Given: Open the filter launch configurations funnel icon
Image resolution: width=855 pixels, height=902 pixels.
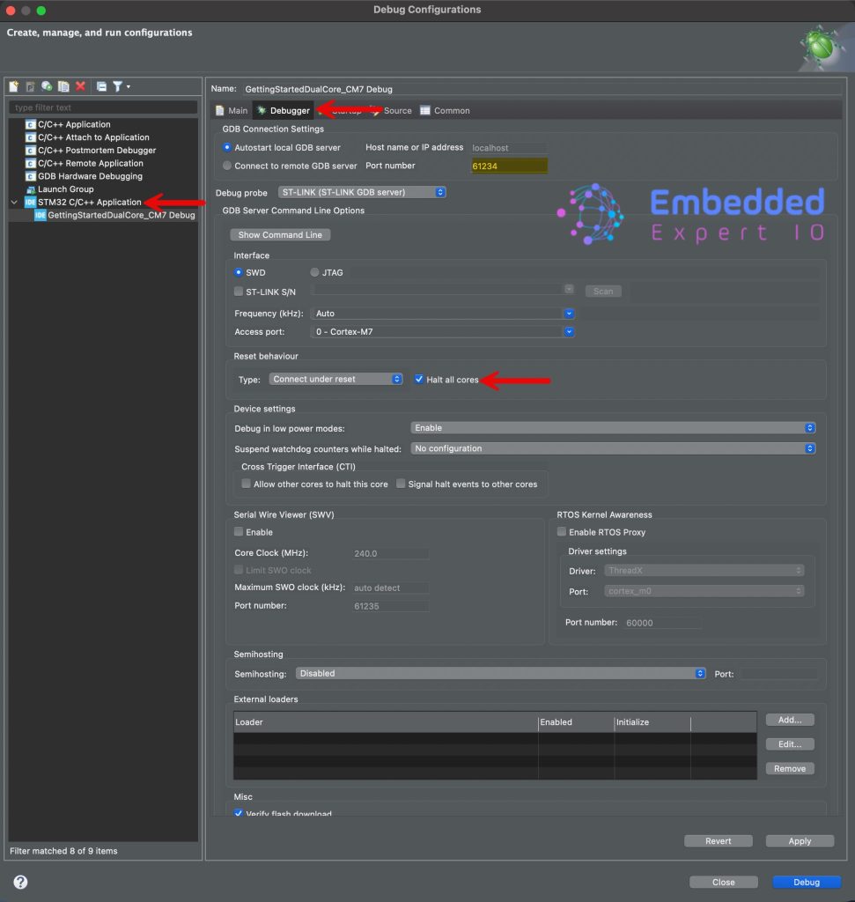Looking at the screenshot, I should click(x=118, y=86).
